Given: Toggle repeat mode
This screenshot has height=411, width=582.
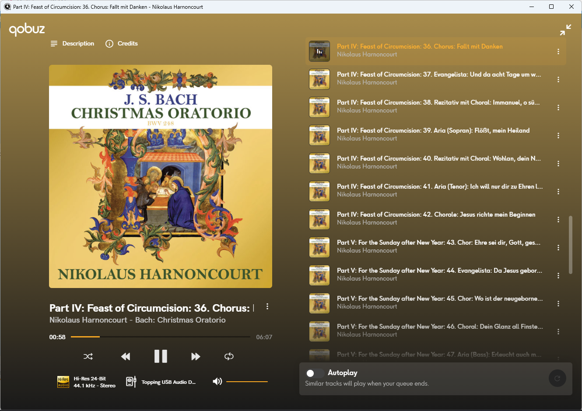Looking at the screenshot, I should point(229,356).
